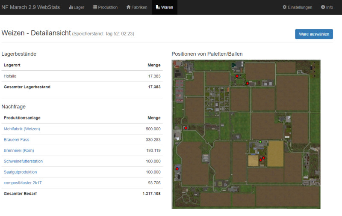Image resolution: width=342 pixels, height=216 pixels.
Task: Click the Produktion list icon
Action: pos(95,7)
